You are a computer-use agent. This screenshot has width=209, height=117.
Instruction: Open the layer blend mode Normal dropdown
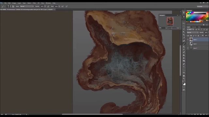193,32
